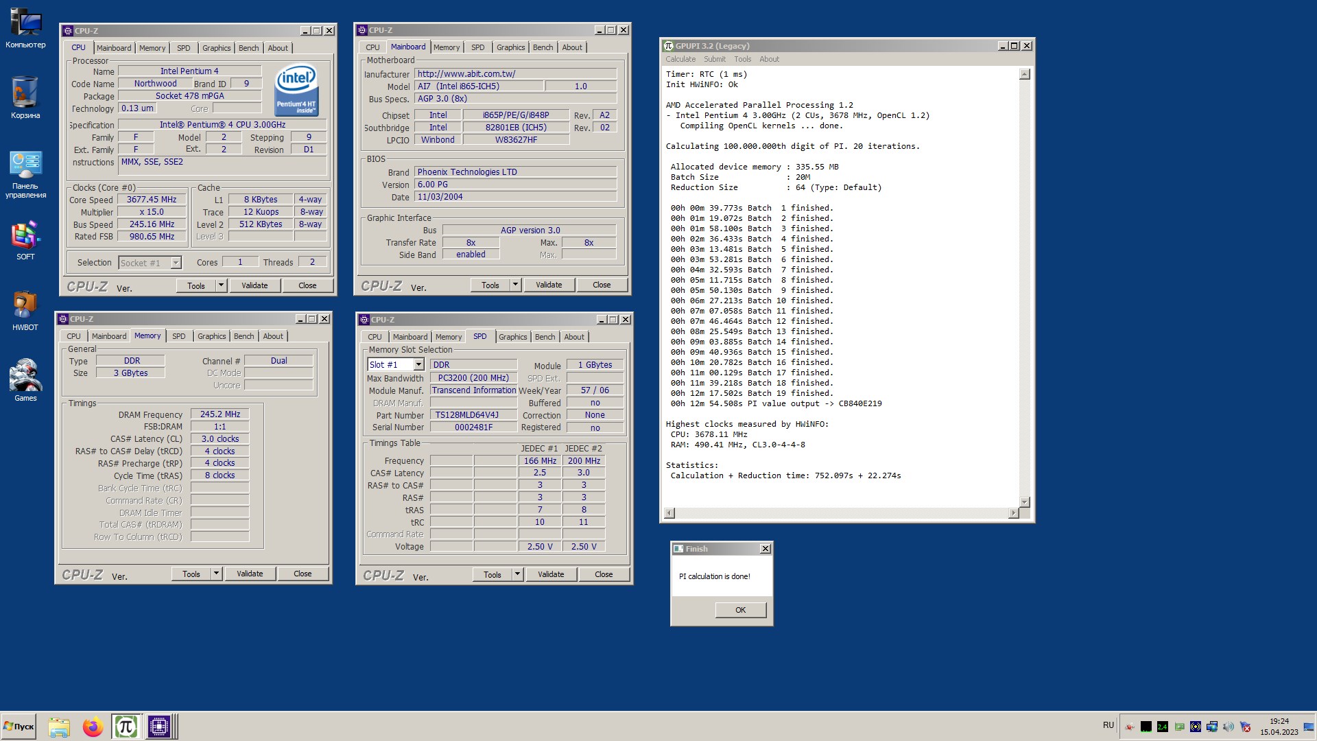Click the CPU-Z icon in the Memory window title
Screen dimensions: 1317x741
[x=63, y=319]
